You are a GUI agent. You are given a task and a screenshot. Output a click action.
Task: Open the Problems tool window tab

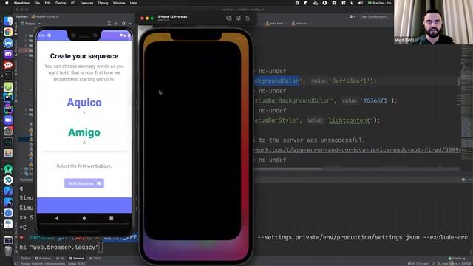tap(43, 259)
